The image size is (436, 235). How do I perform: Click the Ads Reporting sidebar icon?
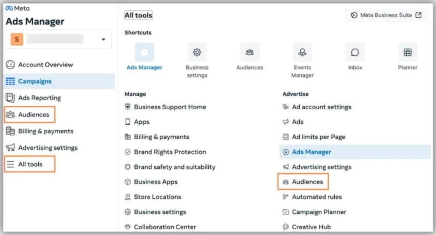click(x=10, y=97)
